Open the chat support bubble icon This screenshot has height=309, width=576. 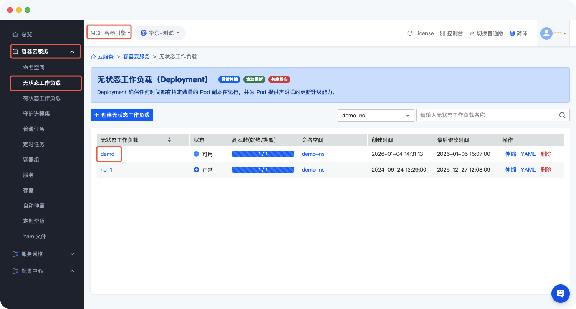click(560, 294)
